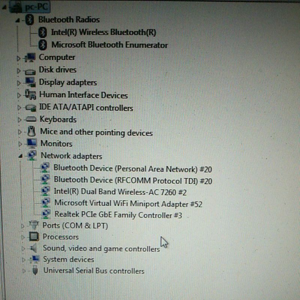Viewport: 300px width, 300px height.
Task: Collapse the Bluetooth Radios branch arrow
Action: pos(17,20)
